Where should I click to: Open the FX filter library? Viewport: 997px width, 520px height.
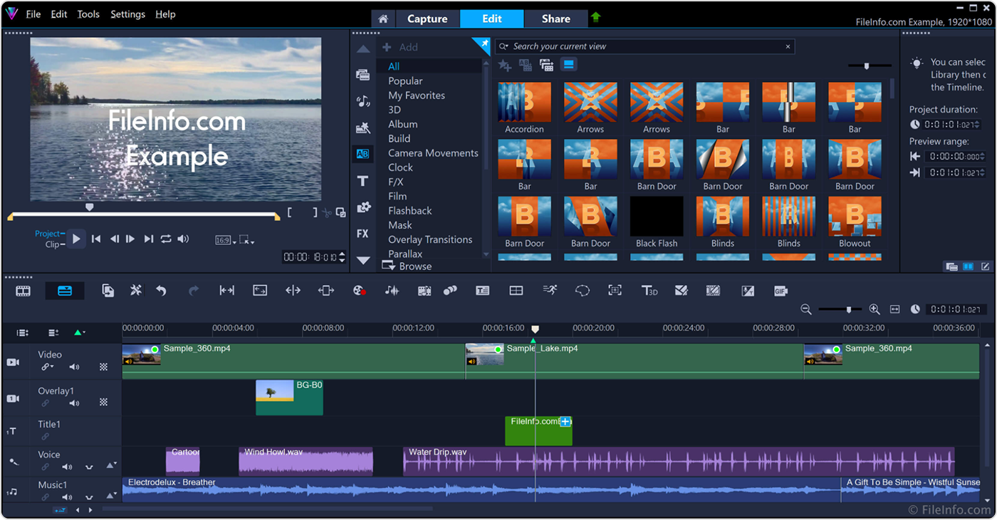click(x=362, y=234)
